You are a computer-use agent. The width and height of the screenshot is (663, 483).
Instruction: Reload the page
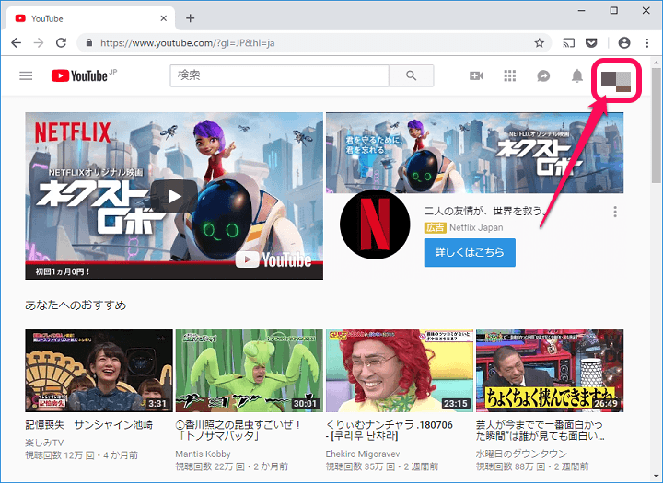(x=62, y=42)
